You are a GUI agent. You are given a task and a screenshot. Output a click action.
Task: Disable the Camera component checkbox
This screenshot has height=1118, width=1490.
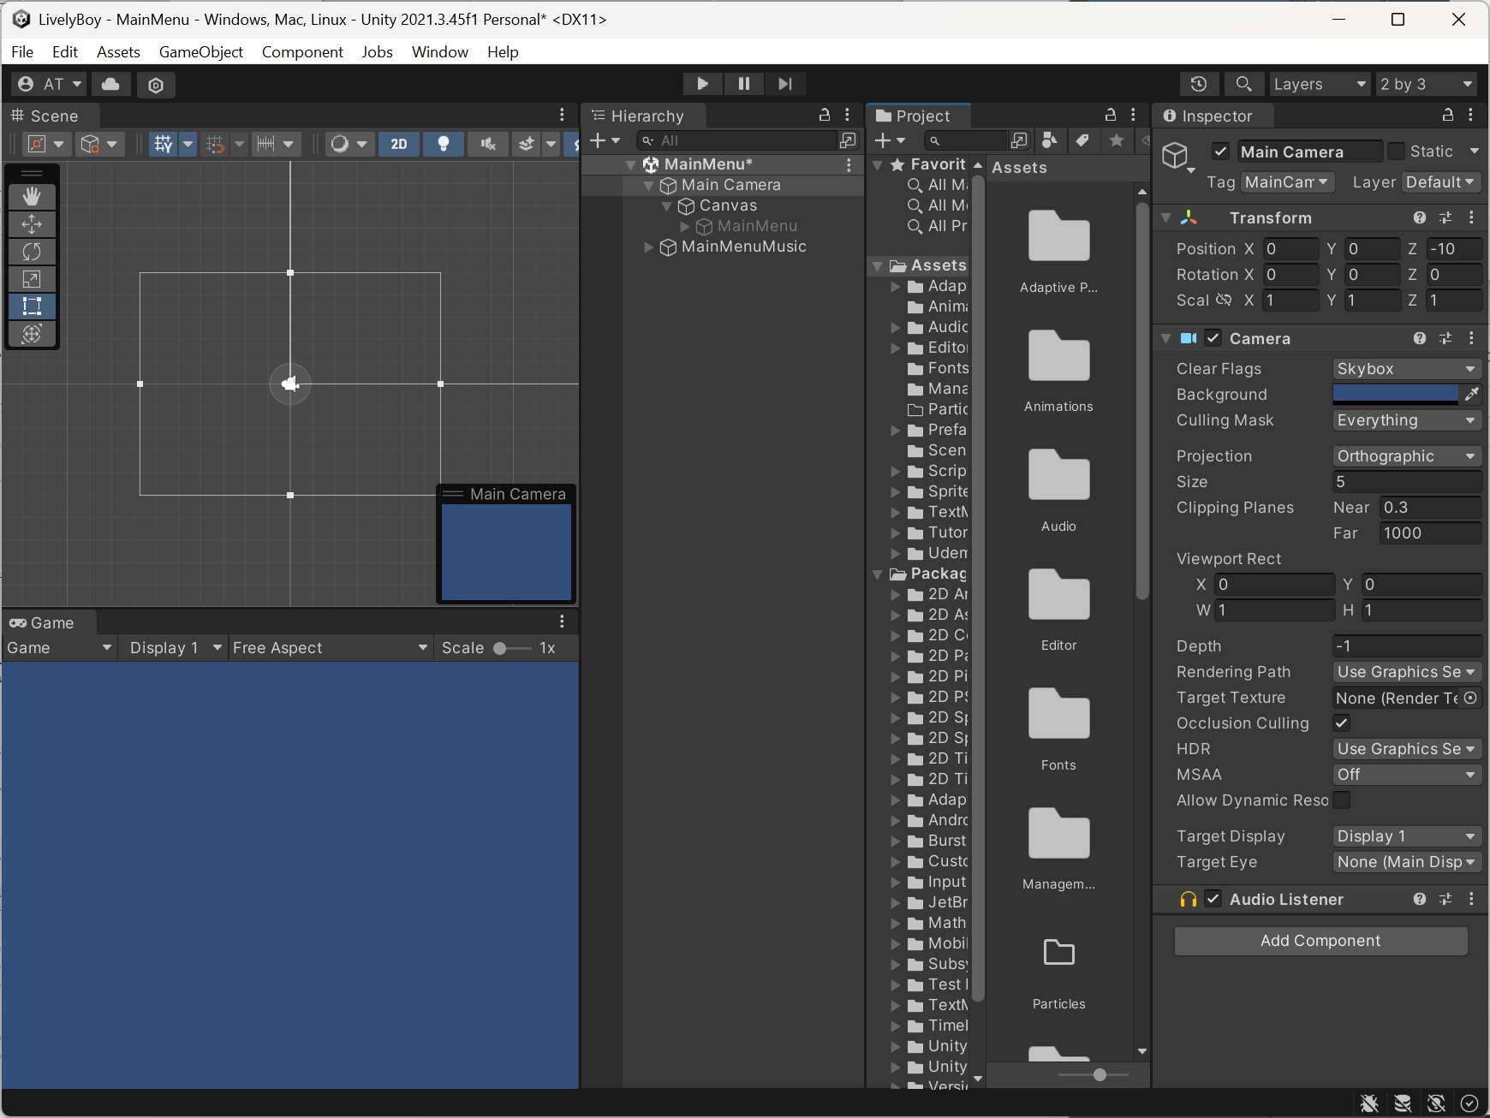click(1213, 337)
